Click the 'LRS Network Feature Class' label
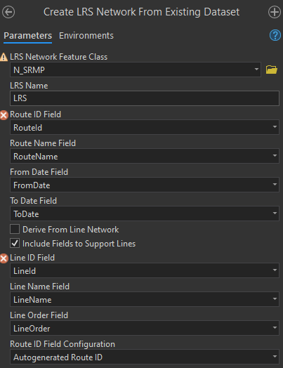Screen dimensions: 283x368 click(59, 57)
